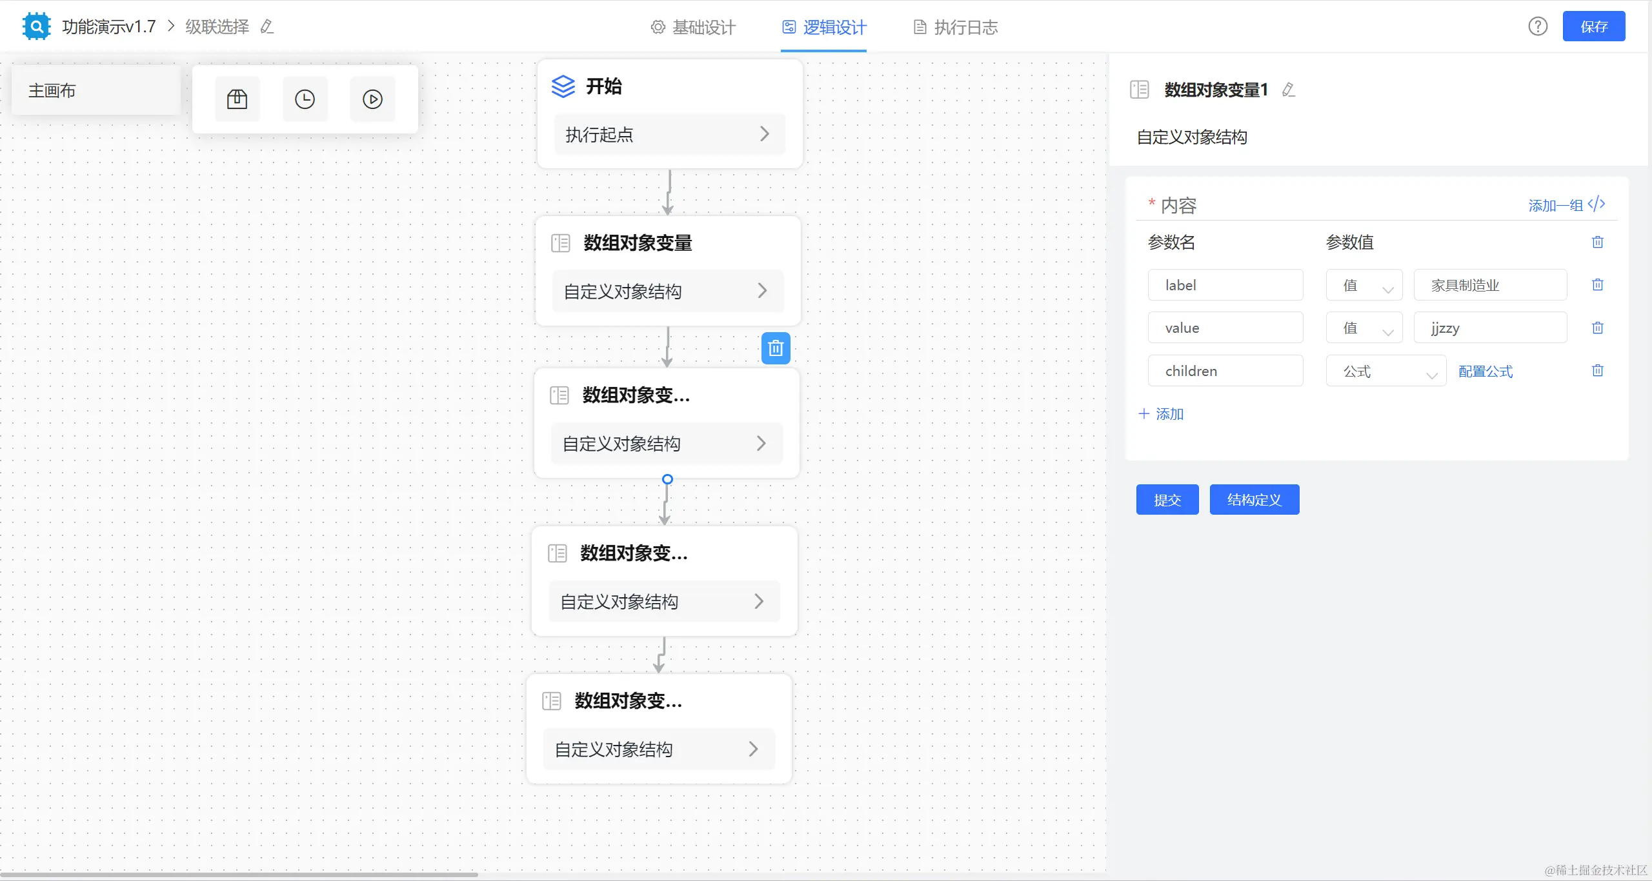Screen dimensions: 1652x881
Task: Click the 配置公式 link
Action: [x=1485, y=371]
